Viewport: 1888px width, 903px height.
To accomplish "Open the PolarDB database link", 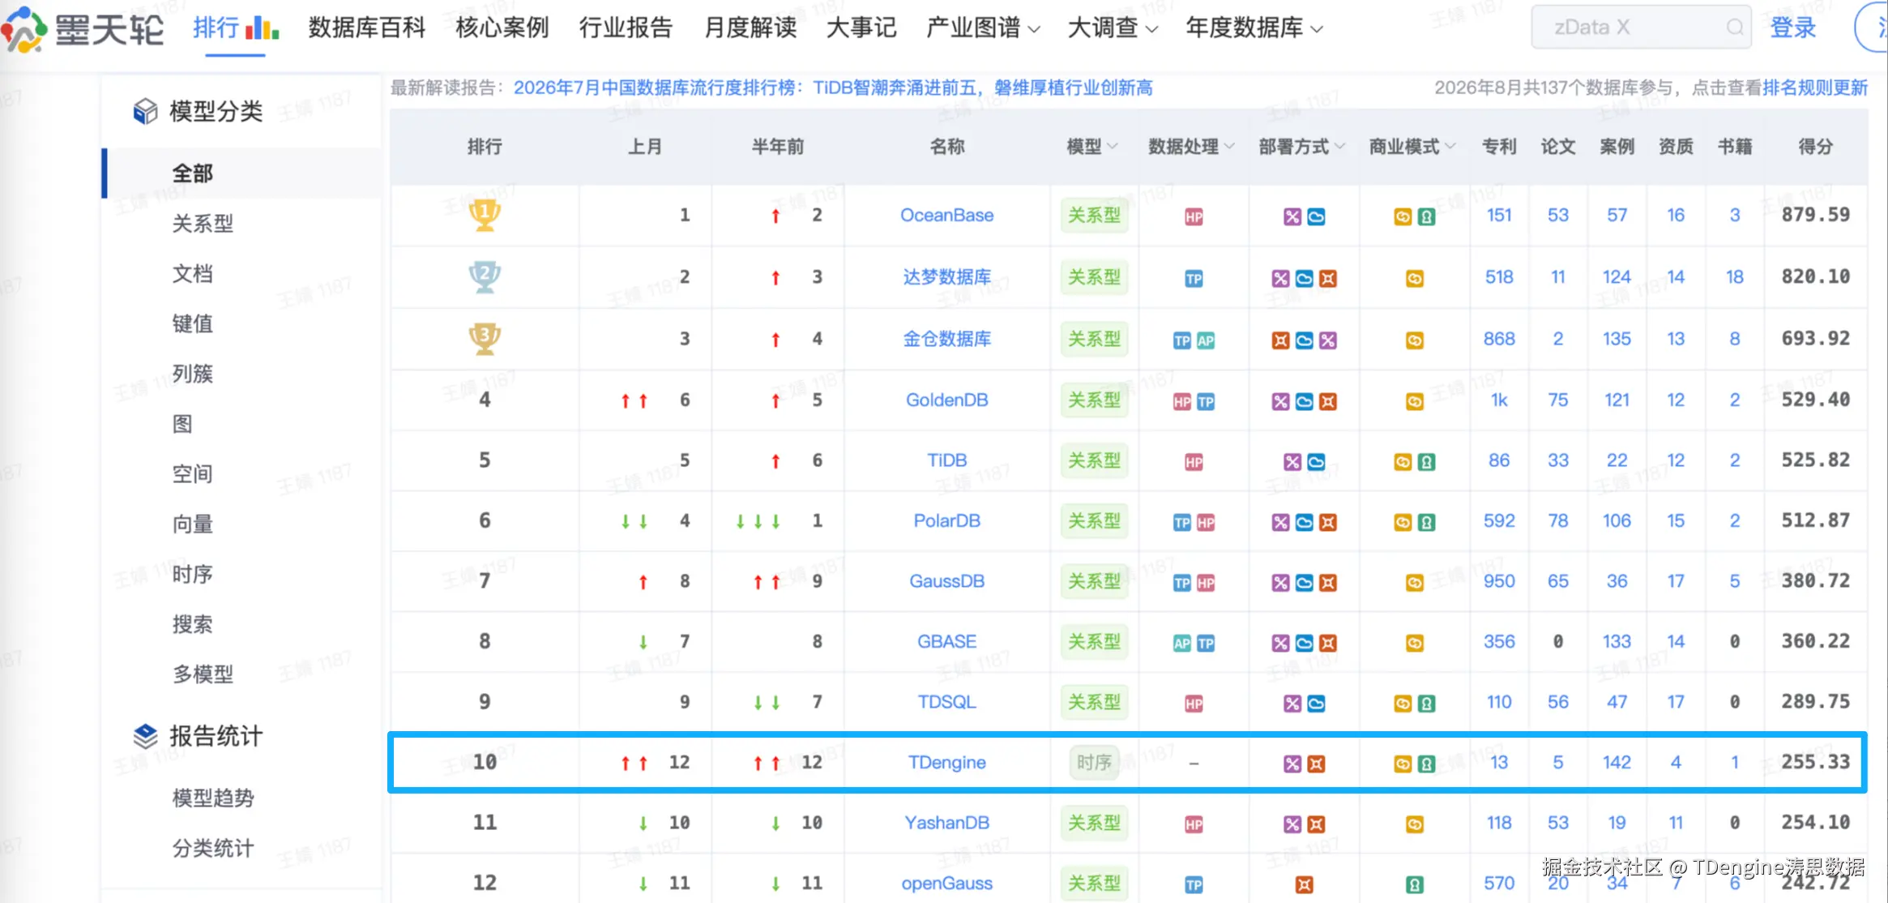I will [946, 521].
